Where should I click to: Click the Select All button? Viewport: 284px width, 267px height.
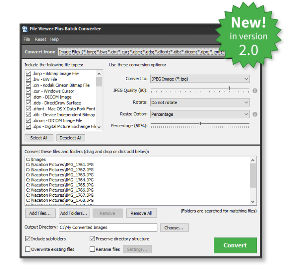tap(39, 138)
